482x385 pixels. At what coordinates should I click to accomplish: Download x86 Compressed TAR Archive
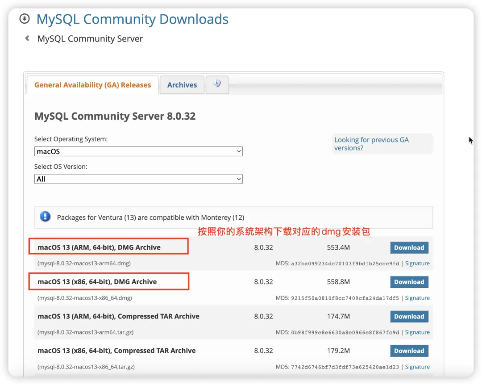409,351
